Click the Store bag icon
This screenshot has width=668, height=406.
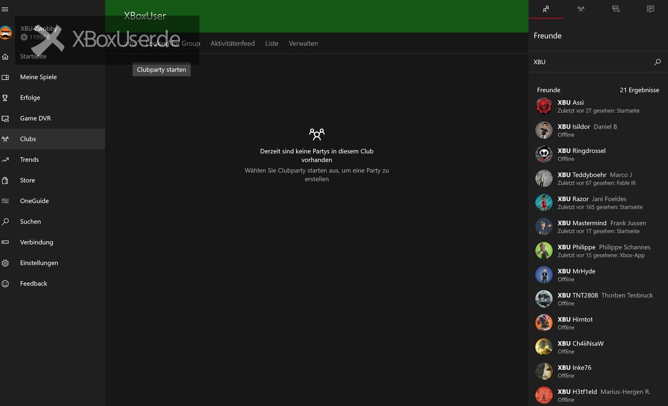(5, 181)
